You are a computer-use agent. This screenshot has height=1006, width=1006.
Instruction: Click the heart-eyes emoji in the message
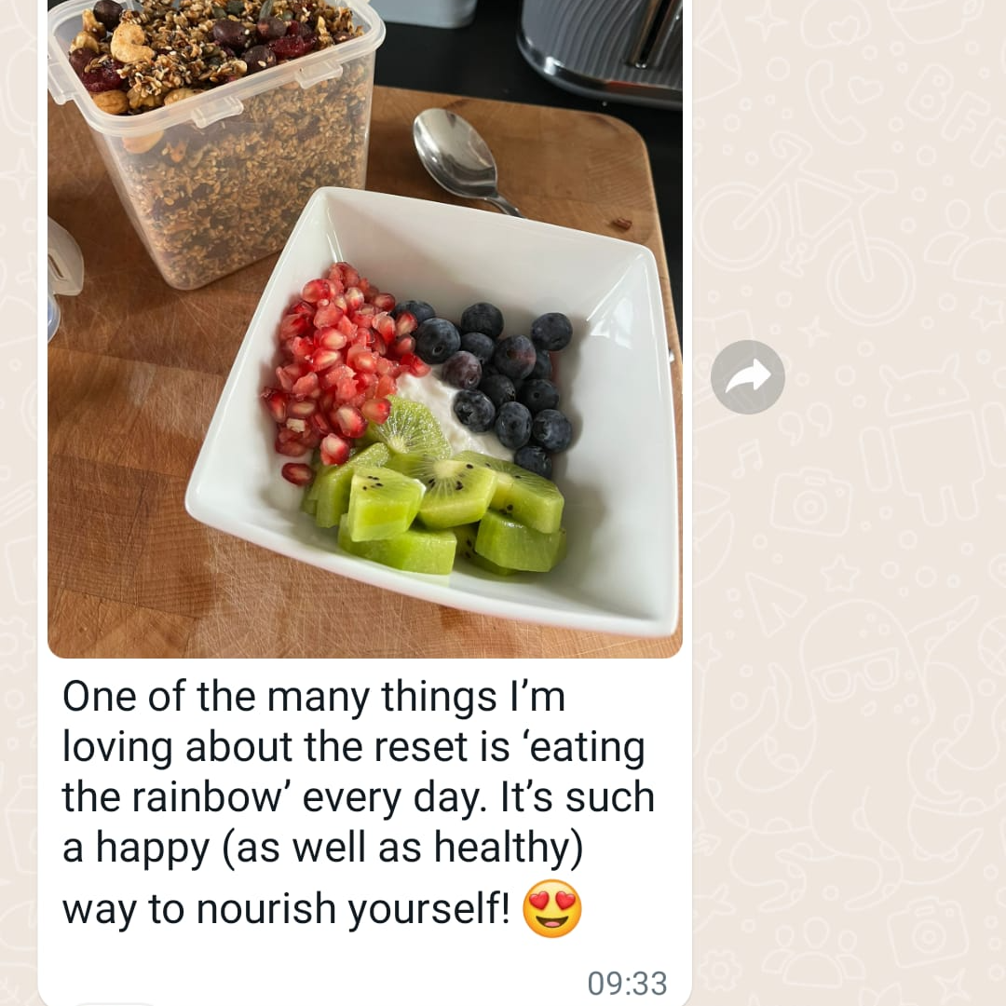[551, 909]
